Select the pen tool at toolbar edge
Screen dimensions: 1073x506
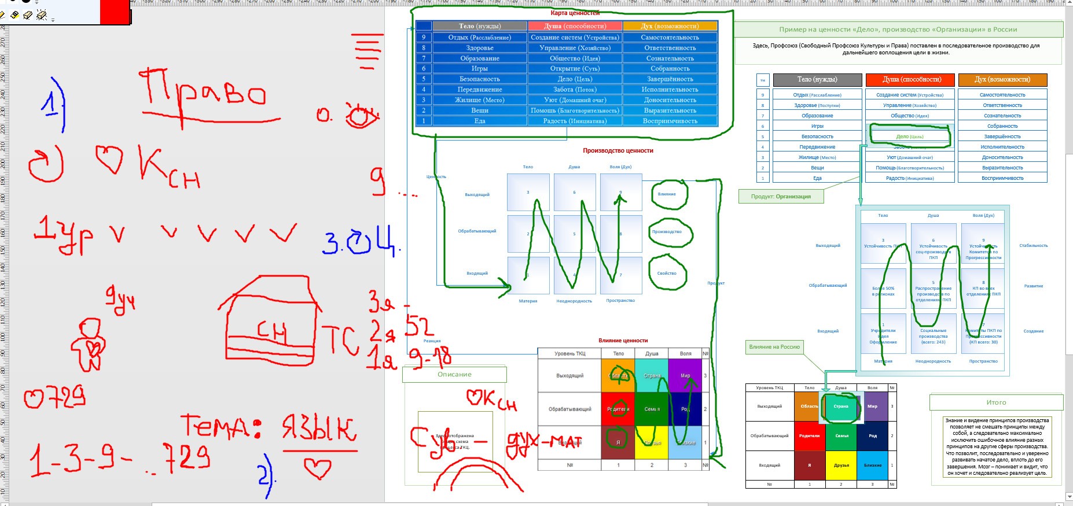point(2,15)
